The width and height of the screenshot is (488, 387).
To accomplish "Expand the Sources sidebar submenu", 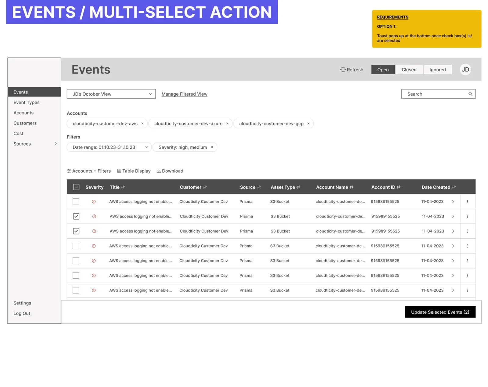I will coord(56,144).
